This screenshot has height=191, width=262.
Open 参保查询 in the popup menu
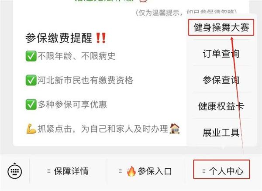point(221,80)
